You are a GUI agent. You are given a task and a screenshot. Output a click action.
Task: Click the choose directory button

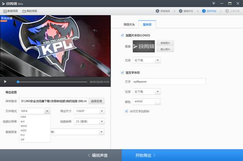pos(96,101)
